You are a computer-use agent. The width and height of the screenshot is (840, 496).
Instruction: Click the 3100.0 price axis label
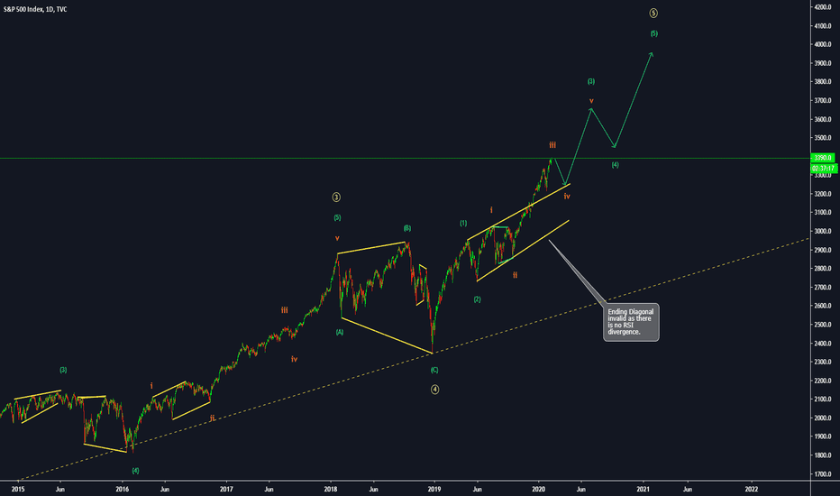coord(823,212)
